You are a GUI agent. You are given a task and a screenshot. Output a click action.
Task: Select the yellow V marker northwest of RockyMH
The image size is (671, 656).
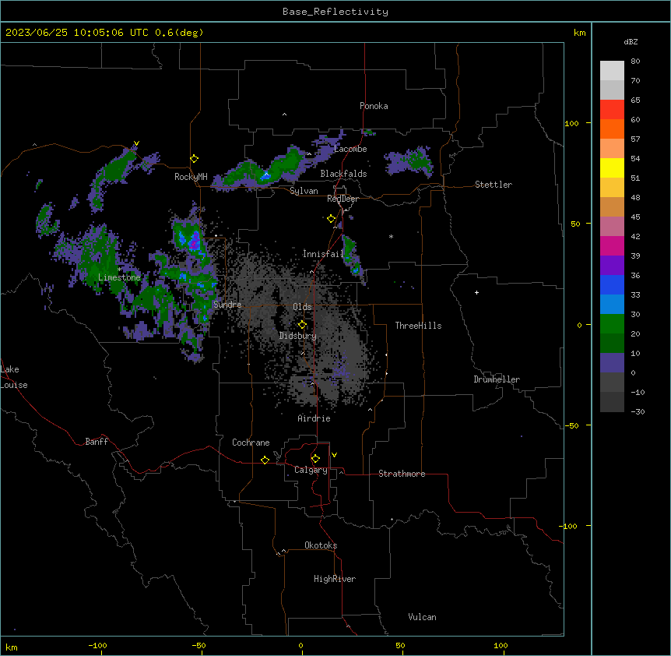[136, 143]
